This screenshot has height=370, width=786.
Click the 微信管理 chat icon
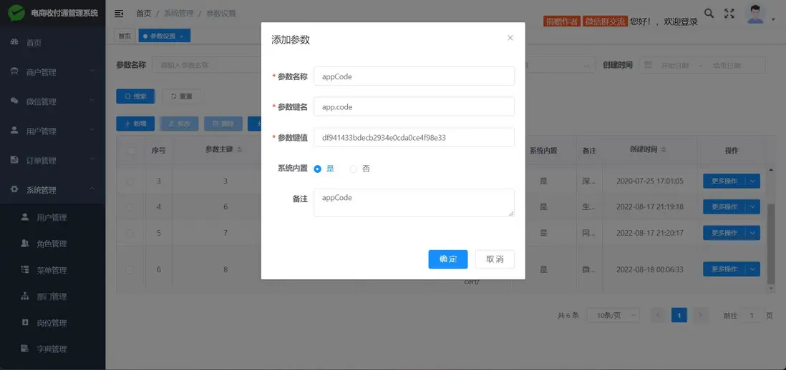click(x=14, y=101)
